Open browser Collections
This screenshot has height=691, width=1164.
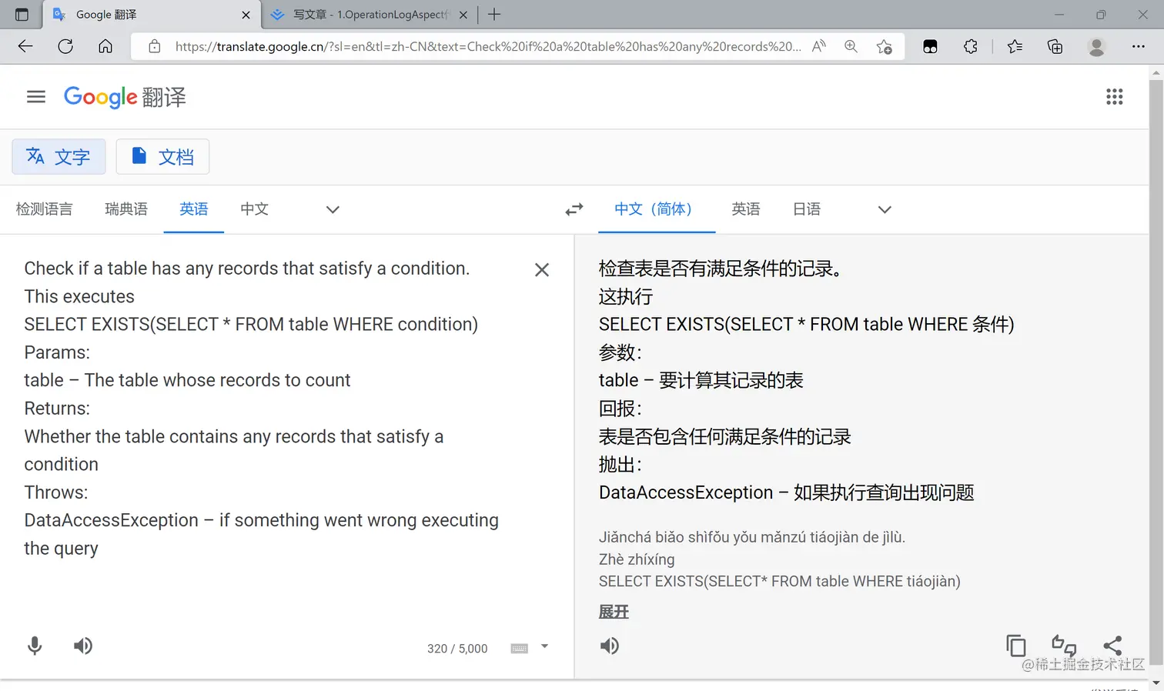1055,46
